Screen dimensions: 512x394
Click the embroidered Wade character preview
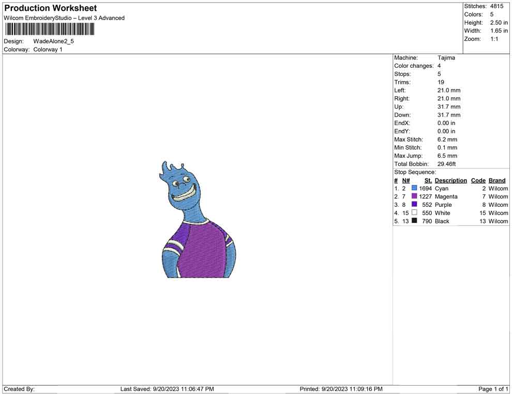198,219
